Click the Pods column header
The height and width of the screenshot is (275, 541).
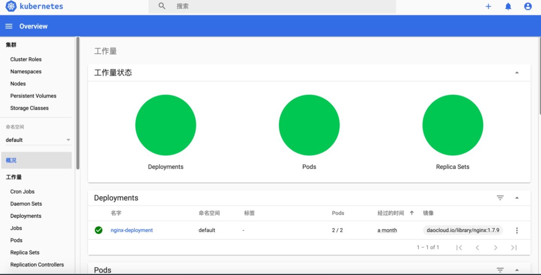338,213
